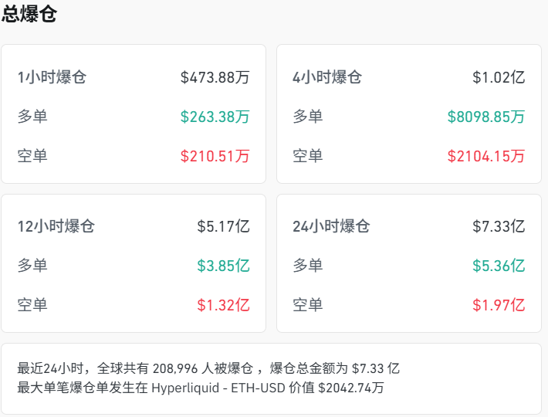The height and width of the screenshot is (417, 548).
Task: Click the 12-hour total value $5.17亿
Action: (x=224, y=227)
